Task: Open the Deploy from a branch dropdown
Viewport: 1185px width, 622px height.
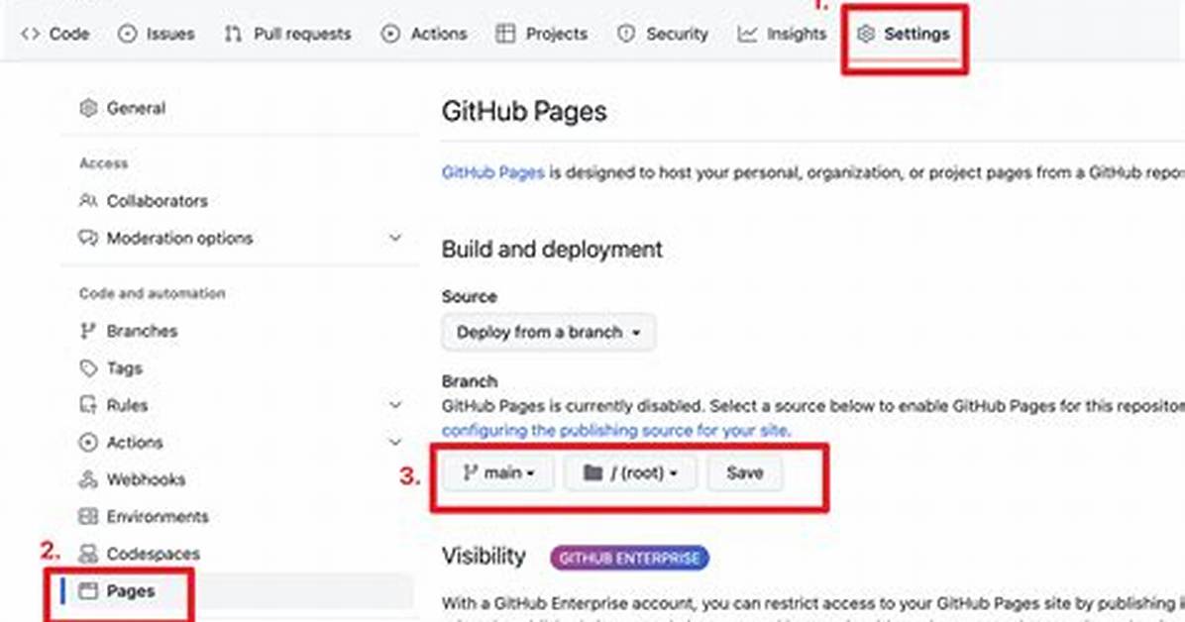Action: (549, 333)
